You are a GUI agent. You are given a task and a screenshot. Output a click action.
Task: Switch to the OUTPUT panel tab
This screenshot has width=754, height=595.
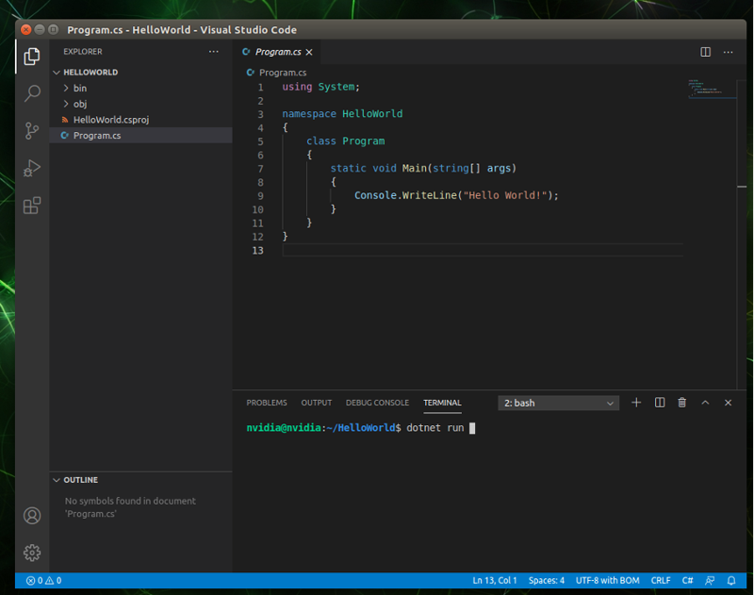[x=317, y=403]
